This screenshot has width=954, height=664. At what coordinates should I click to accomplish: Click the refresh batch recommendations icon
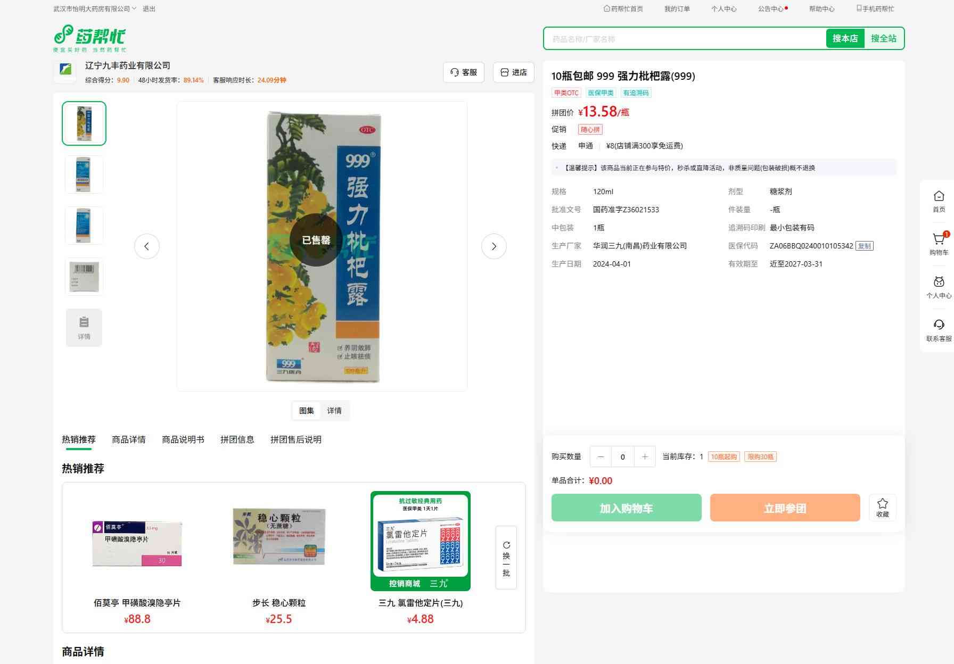506,545
